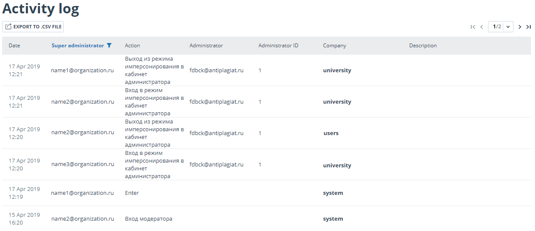The height and width of the screenshot is (231, 535).
Task: Open the first university company link
Action: coord(337,71)
